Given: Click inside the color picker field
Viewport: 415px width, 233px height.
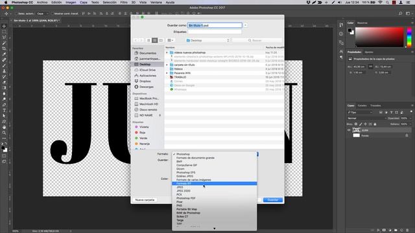Looking at the screenshot, I should click(379, 37).
